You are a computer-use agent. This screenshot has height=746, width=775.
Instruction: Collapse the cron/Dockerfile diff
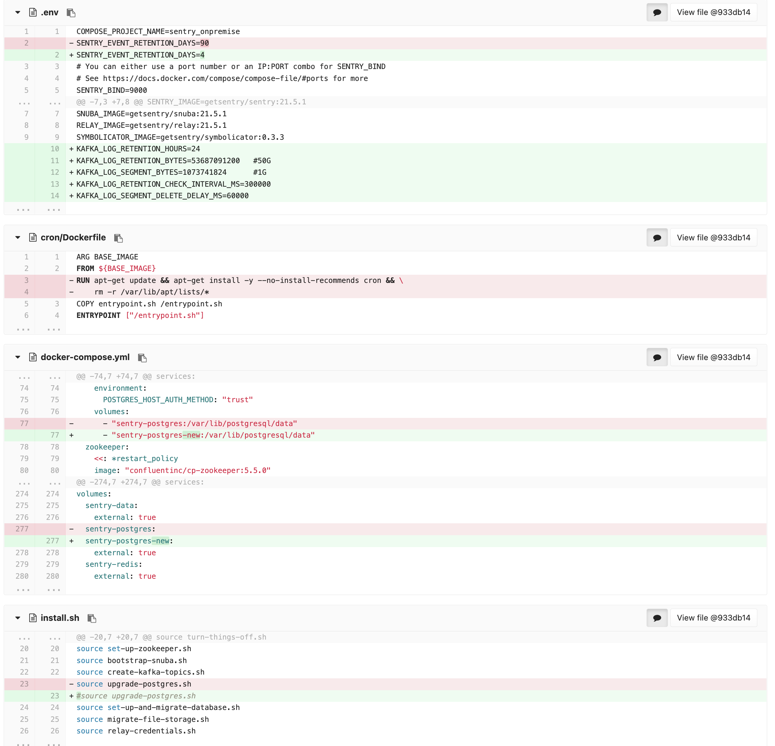17,237
